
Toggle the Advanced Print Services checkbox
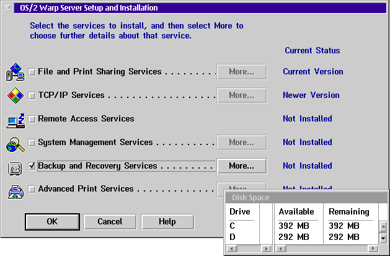tap(32, 189)
